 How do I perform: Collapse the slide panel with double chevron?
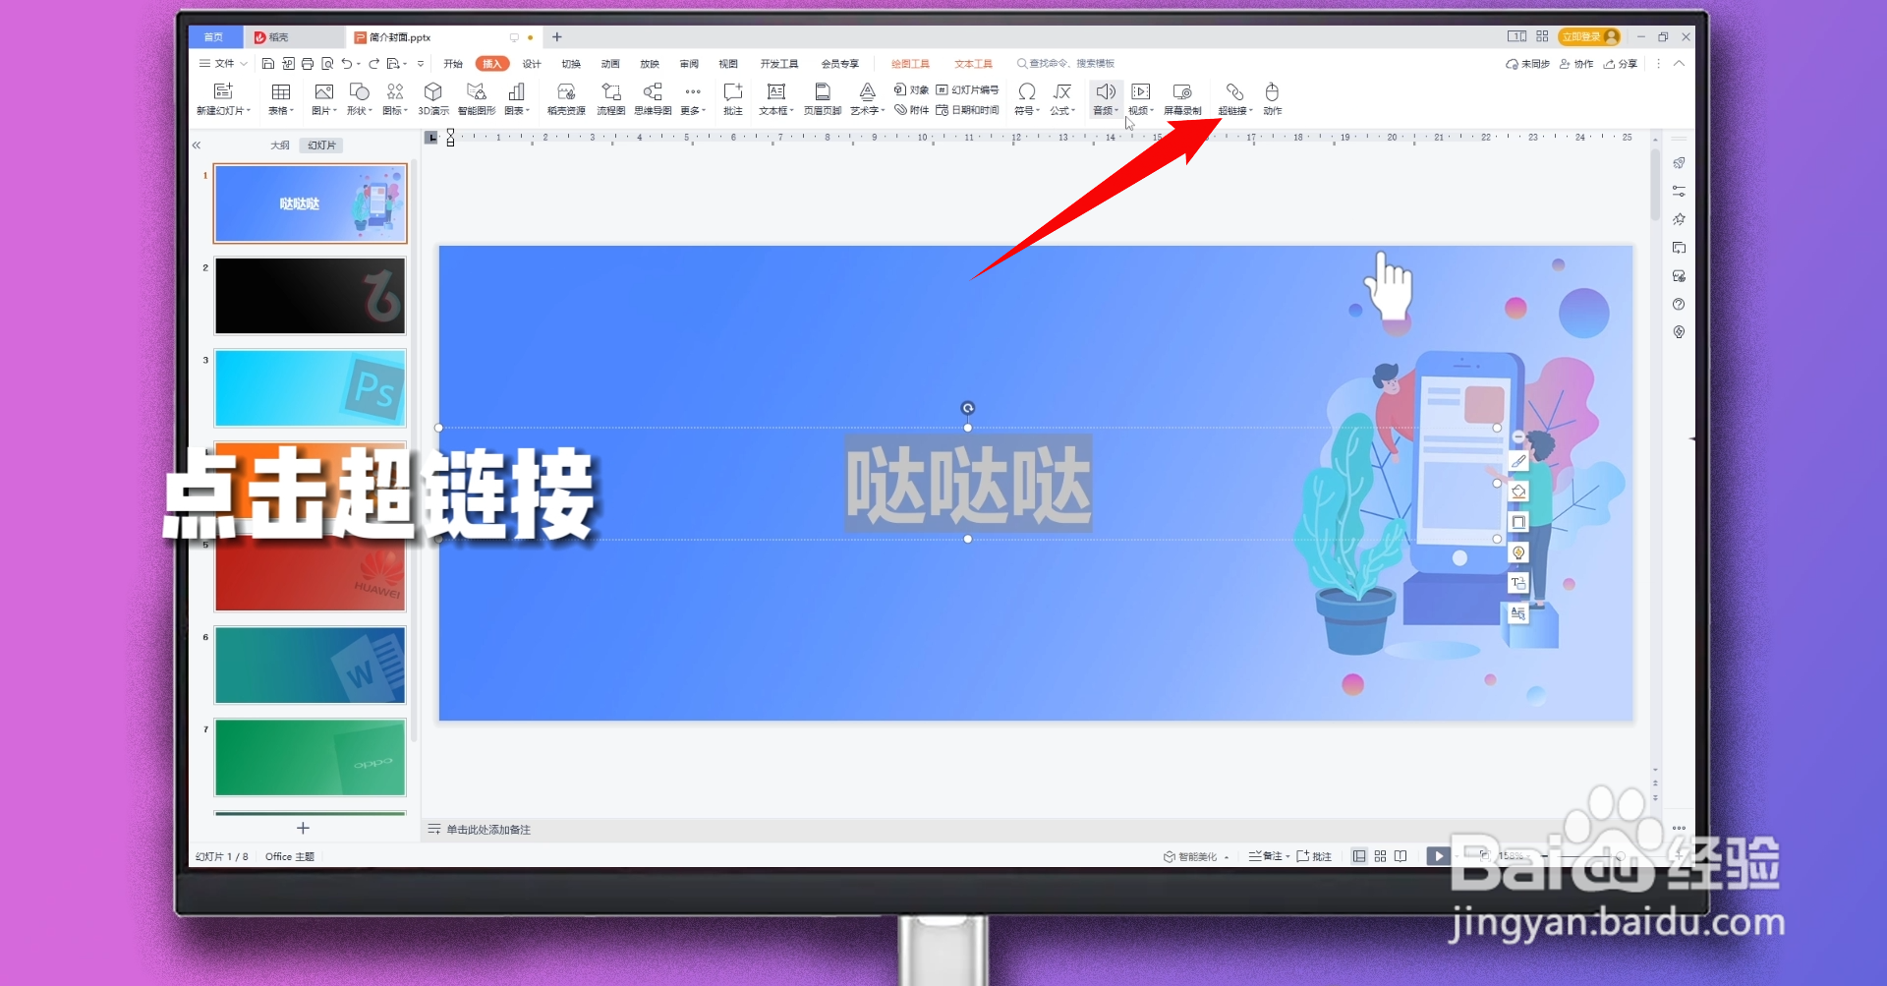197,145
